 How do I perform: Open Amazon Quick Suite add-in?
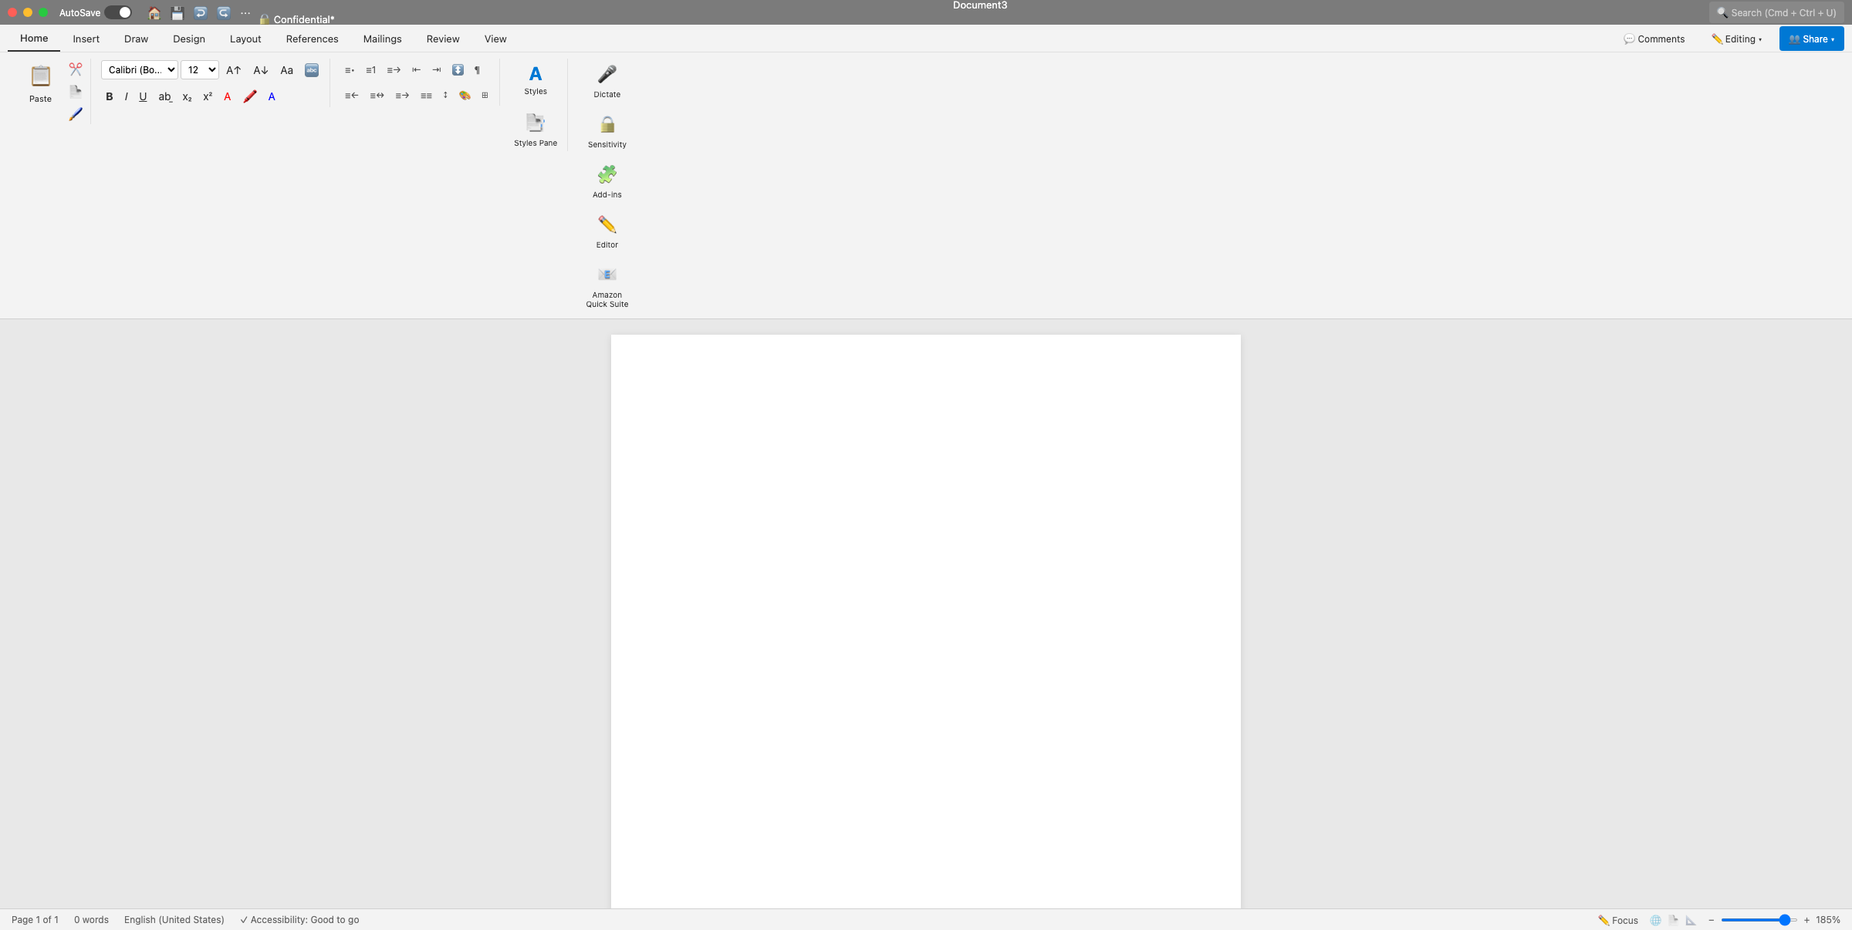(x=607, y=275)
